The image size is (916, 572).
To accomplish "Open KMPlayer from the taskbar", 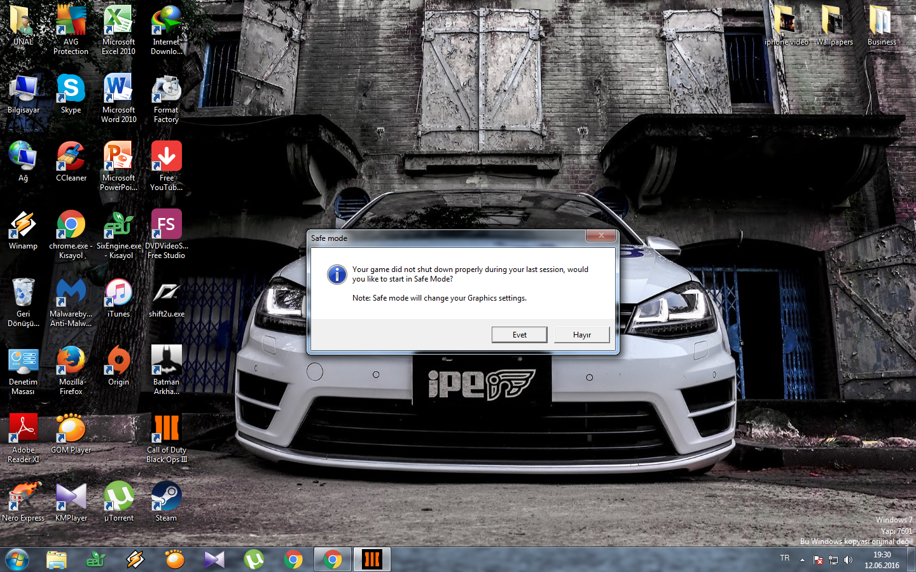I will 214,560.
